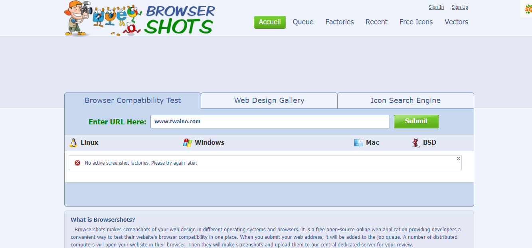Click the Browser Shots logo

pyautogui.click(x=140, y=18)
